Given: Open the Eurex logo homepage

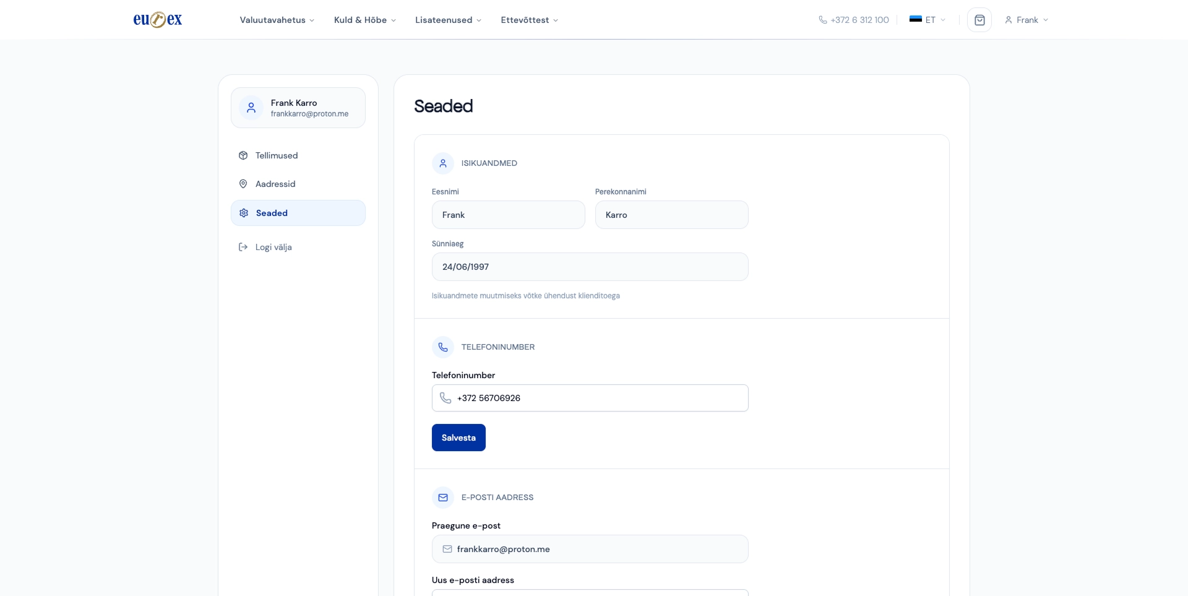Looking at the screenshot, I should click(158, 20).
